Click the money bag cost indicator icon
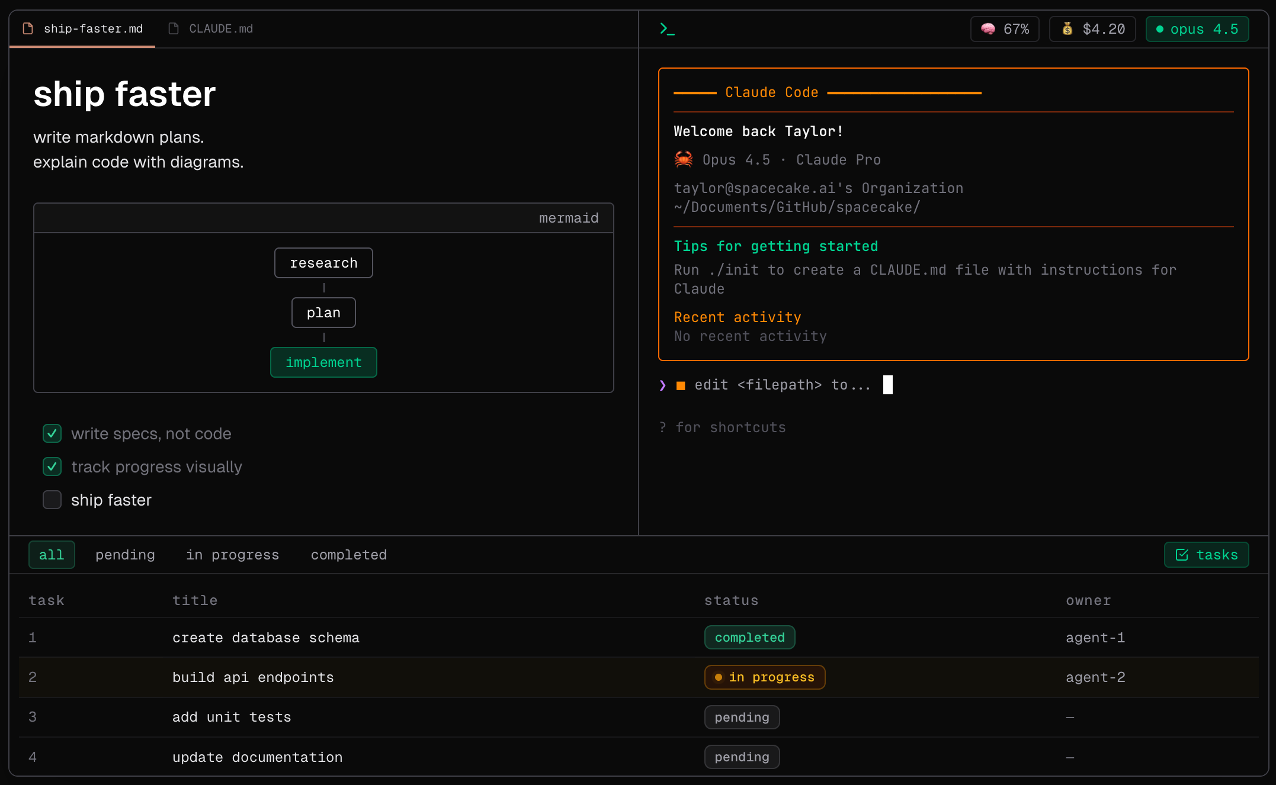Viewport: 1276px width, 785px height. point(1067,28)
